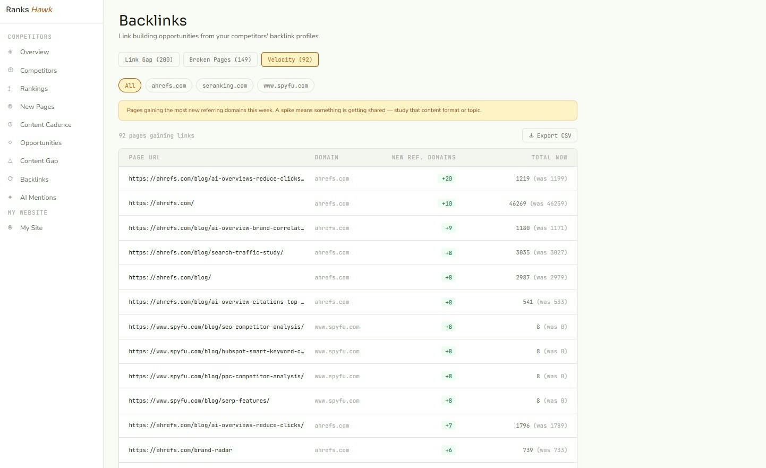Click the +6 badge on brand-radar row
Viewport: 766px width, 468px height.
449,450
